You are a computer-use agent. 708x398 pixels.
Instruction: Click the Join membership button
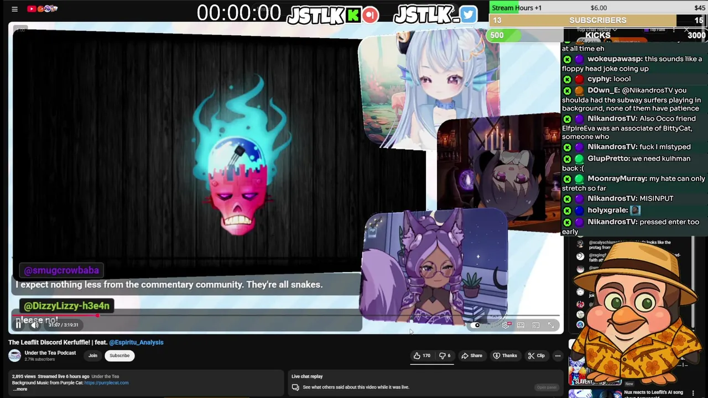coord(93,355)
